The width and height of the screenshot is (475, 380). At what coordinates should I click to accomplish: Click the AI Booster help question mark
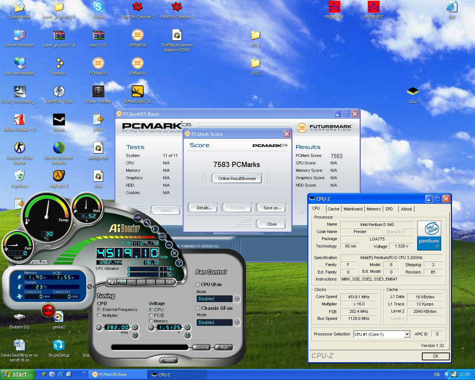(x=179, y=263)
